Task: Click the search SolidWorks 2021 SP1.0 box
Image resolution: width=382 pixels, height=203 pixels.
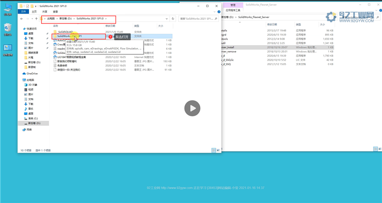Action: coord(198,18)
